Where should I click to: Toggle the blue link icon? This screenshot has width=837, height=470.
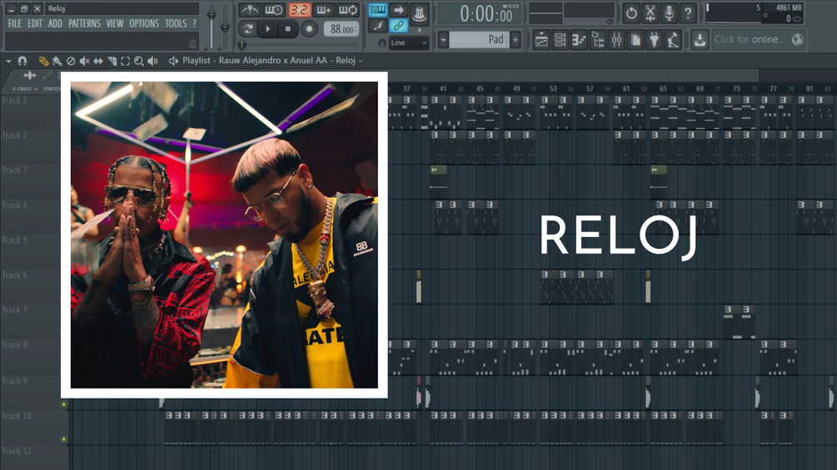click(x=398, y=26)
